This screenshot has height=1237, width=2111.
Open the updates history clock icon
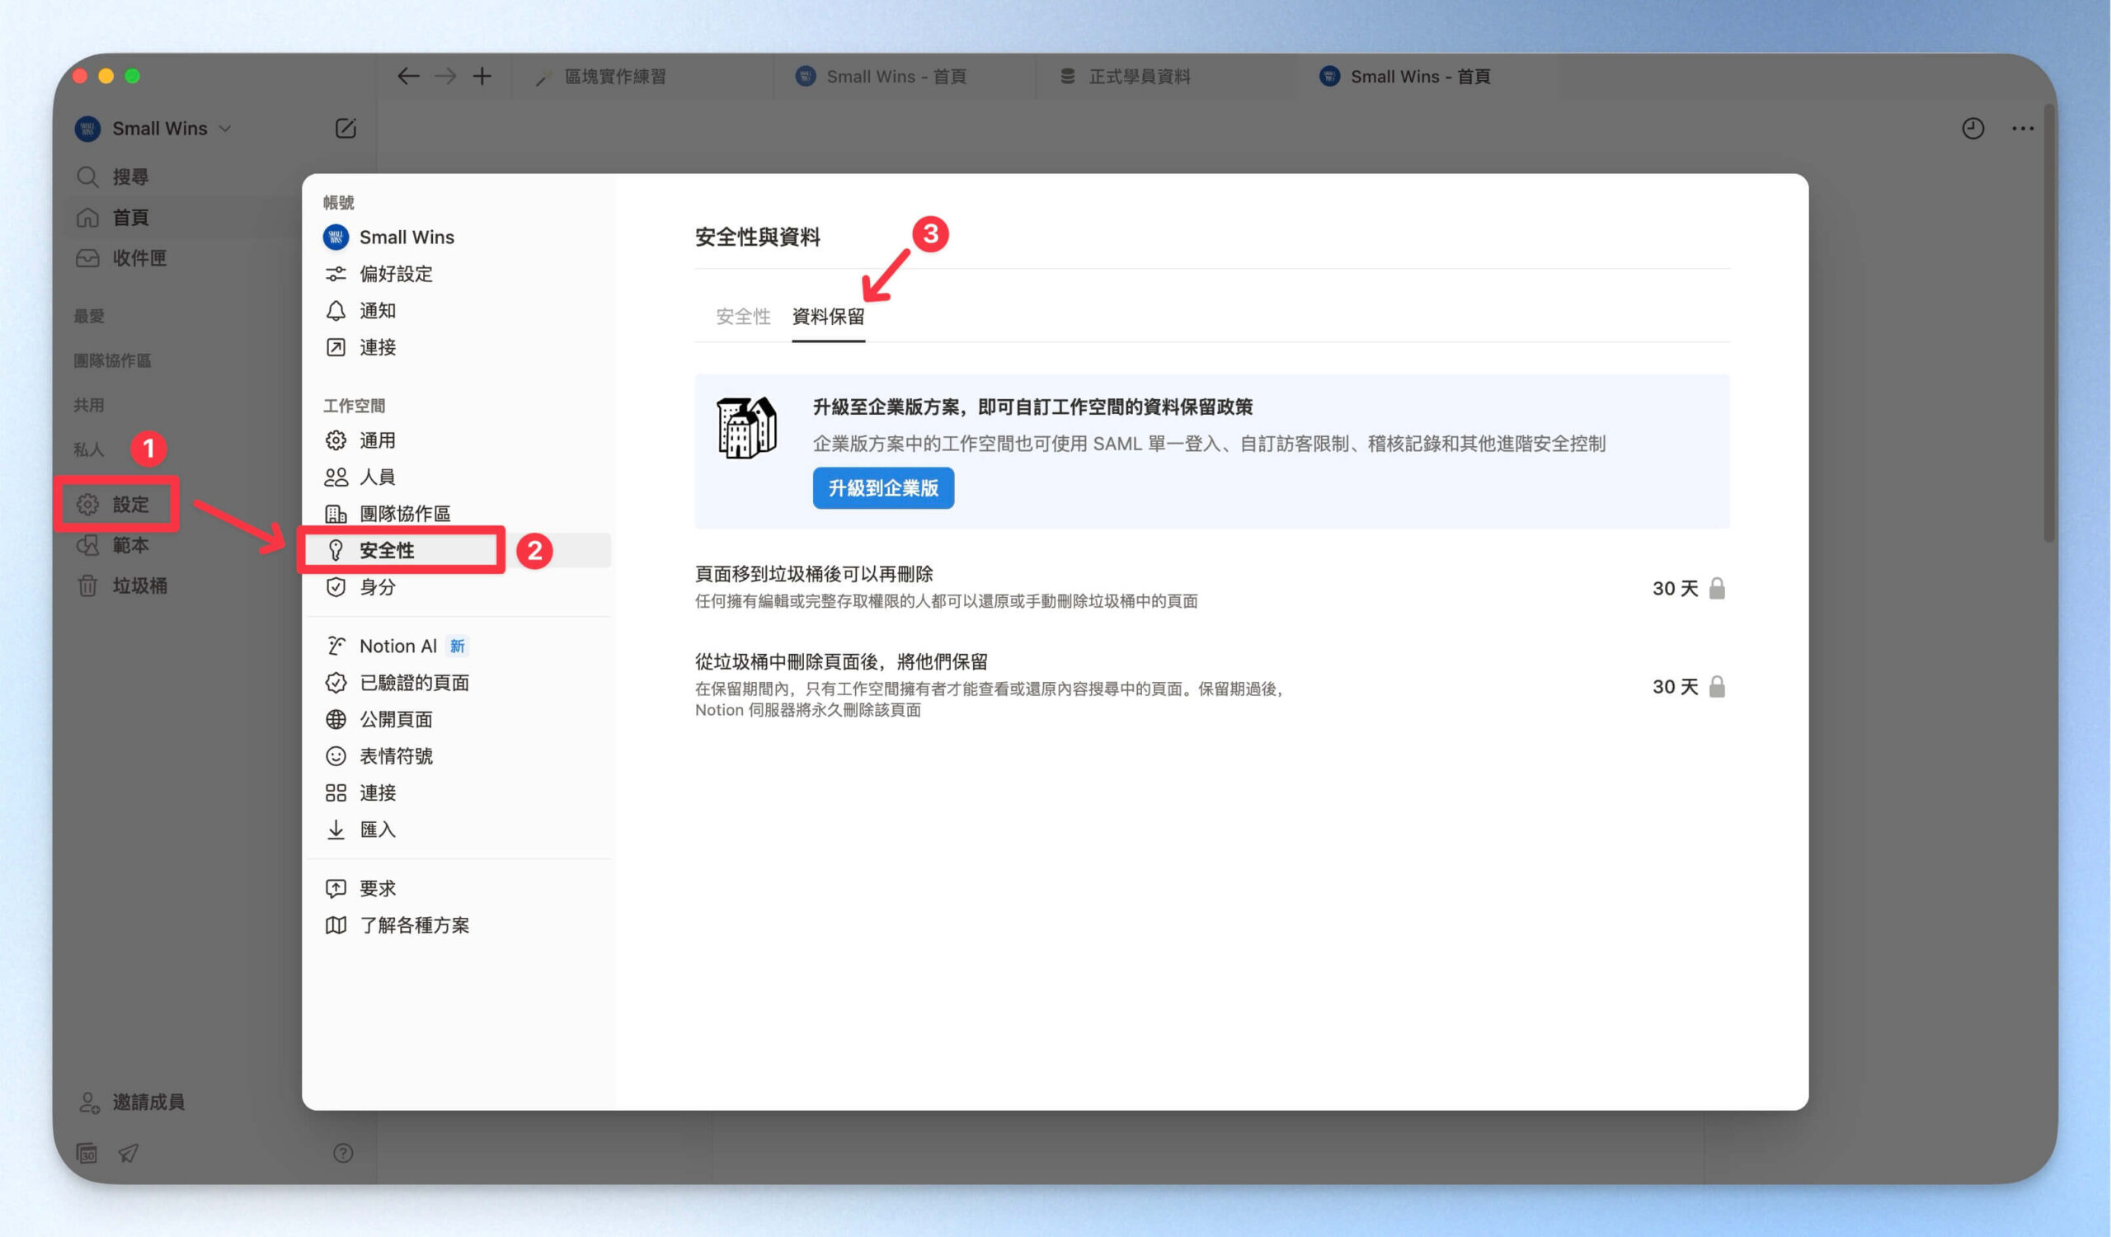click(1972, 128)
